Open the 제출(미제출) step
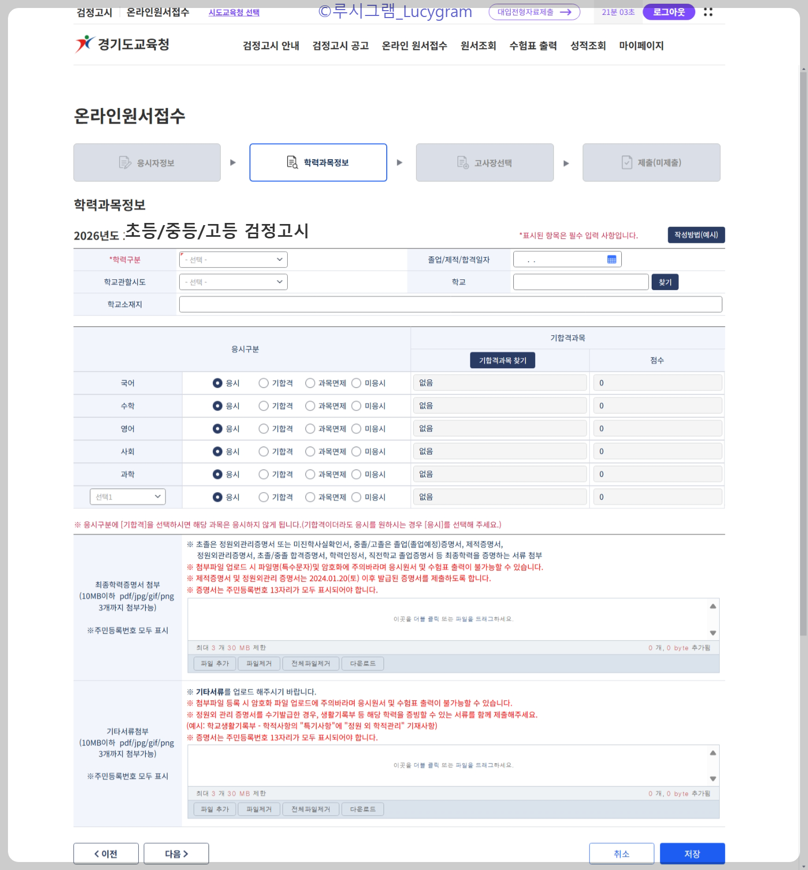The image size is (808, 870). click(x=652, y=162)
